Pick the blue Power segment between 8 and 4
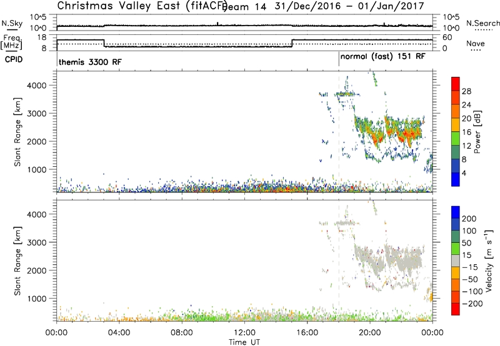 point(456,166)
